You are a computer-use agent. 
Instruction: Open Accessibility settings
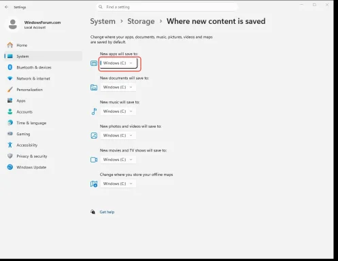coord(43,145)
